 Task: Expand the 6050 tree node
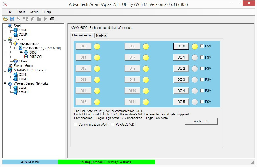click(x=21, y=53)
